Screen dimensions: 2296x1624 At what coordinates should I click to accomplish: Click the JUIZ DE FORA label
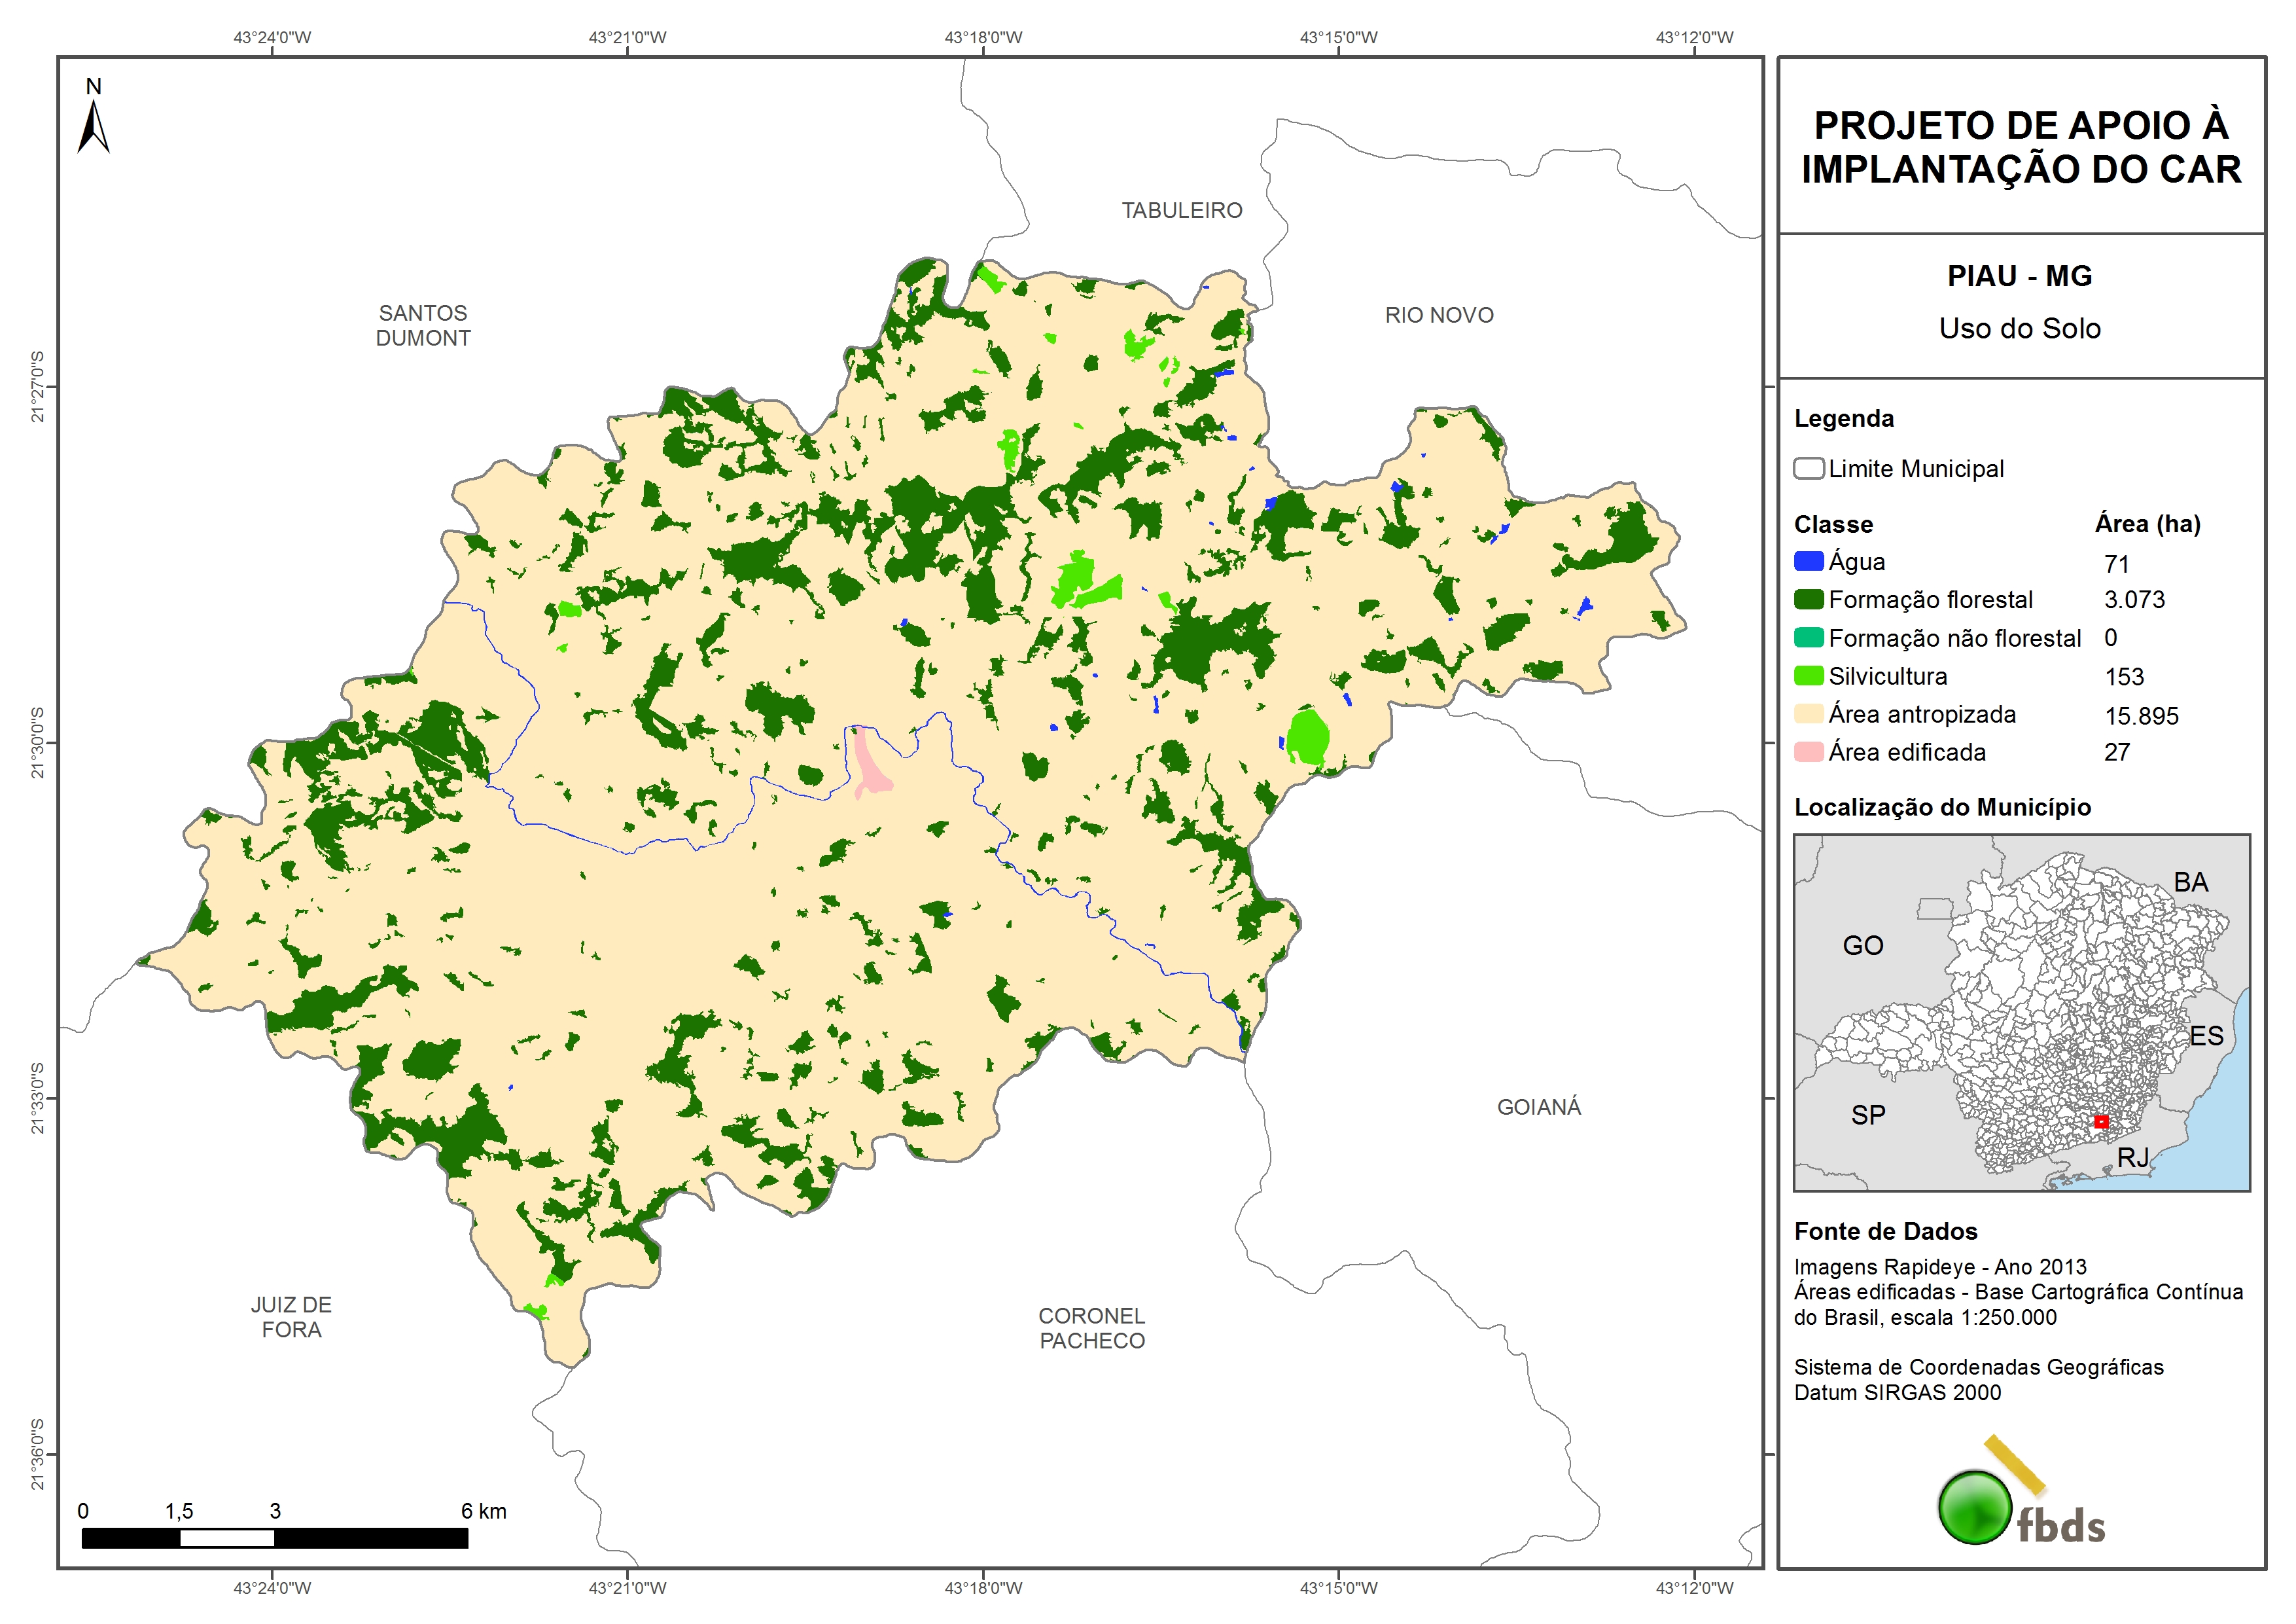(291, 1317)
